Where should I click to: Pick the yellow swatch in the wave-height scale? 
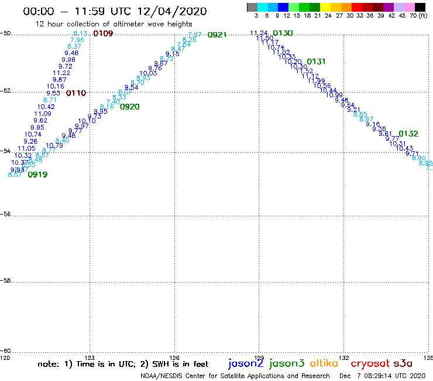pyautogui.click(x=325, y=7)
